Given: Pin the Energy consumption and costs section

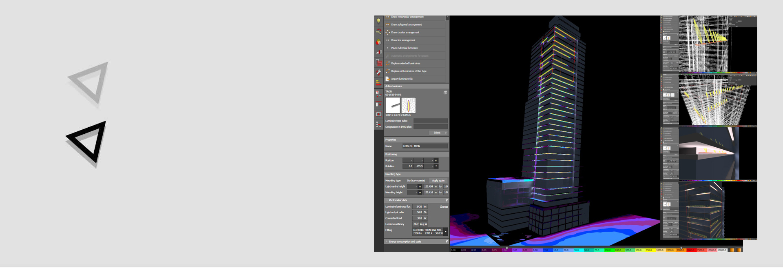Looking at the screenshot, I should coord(447,241).
